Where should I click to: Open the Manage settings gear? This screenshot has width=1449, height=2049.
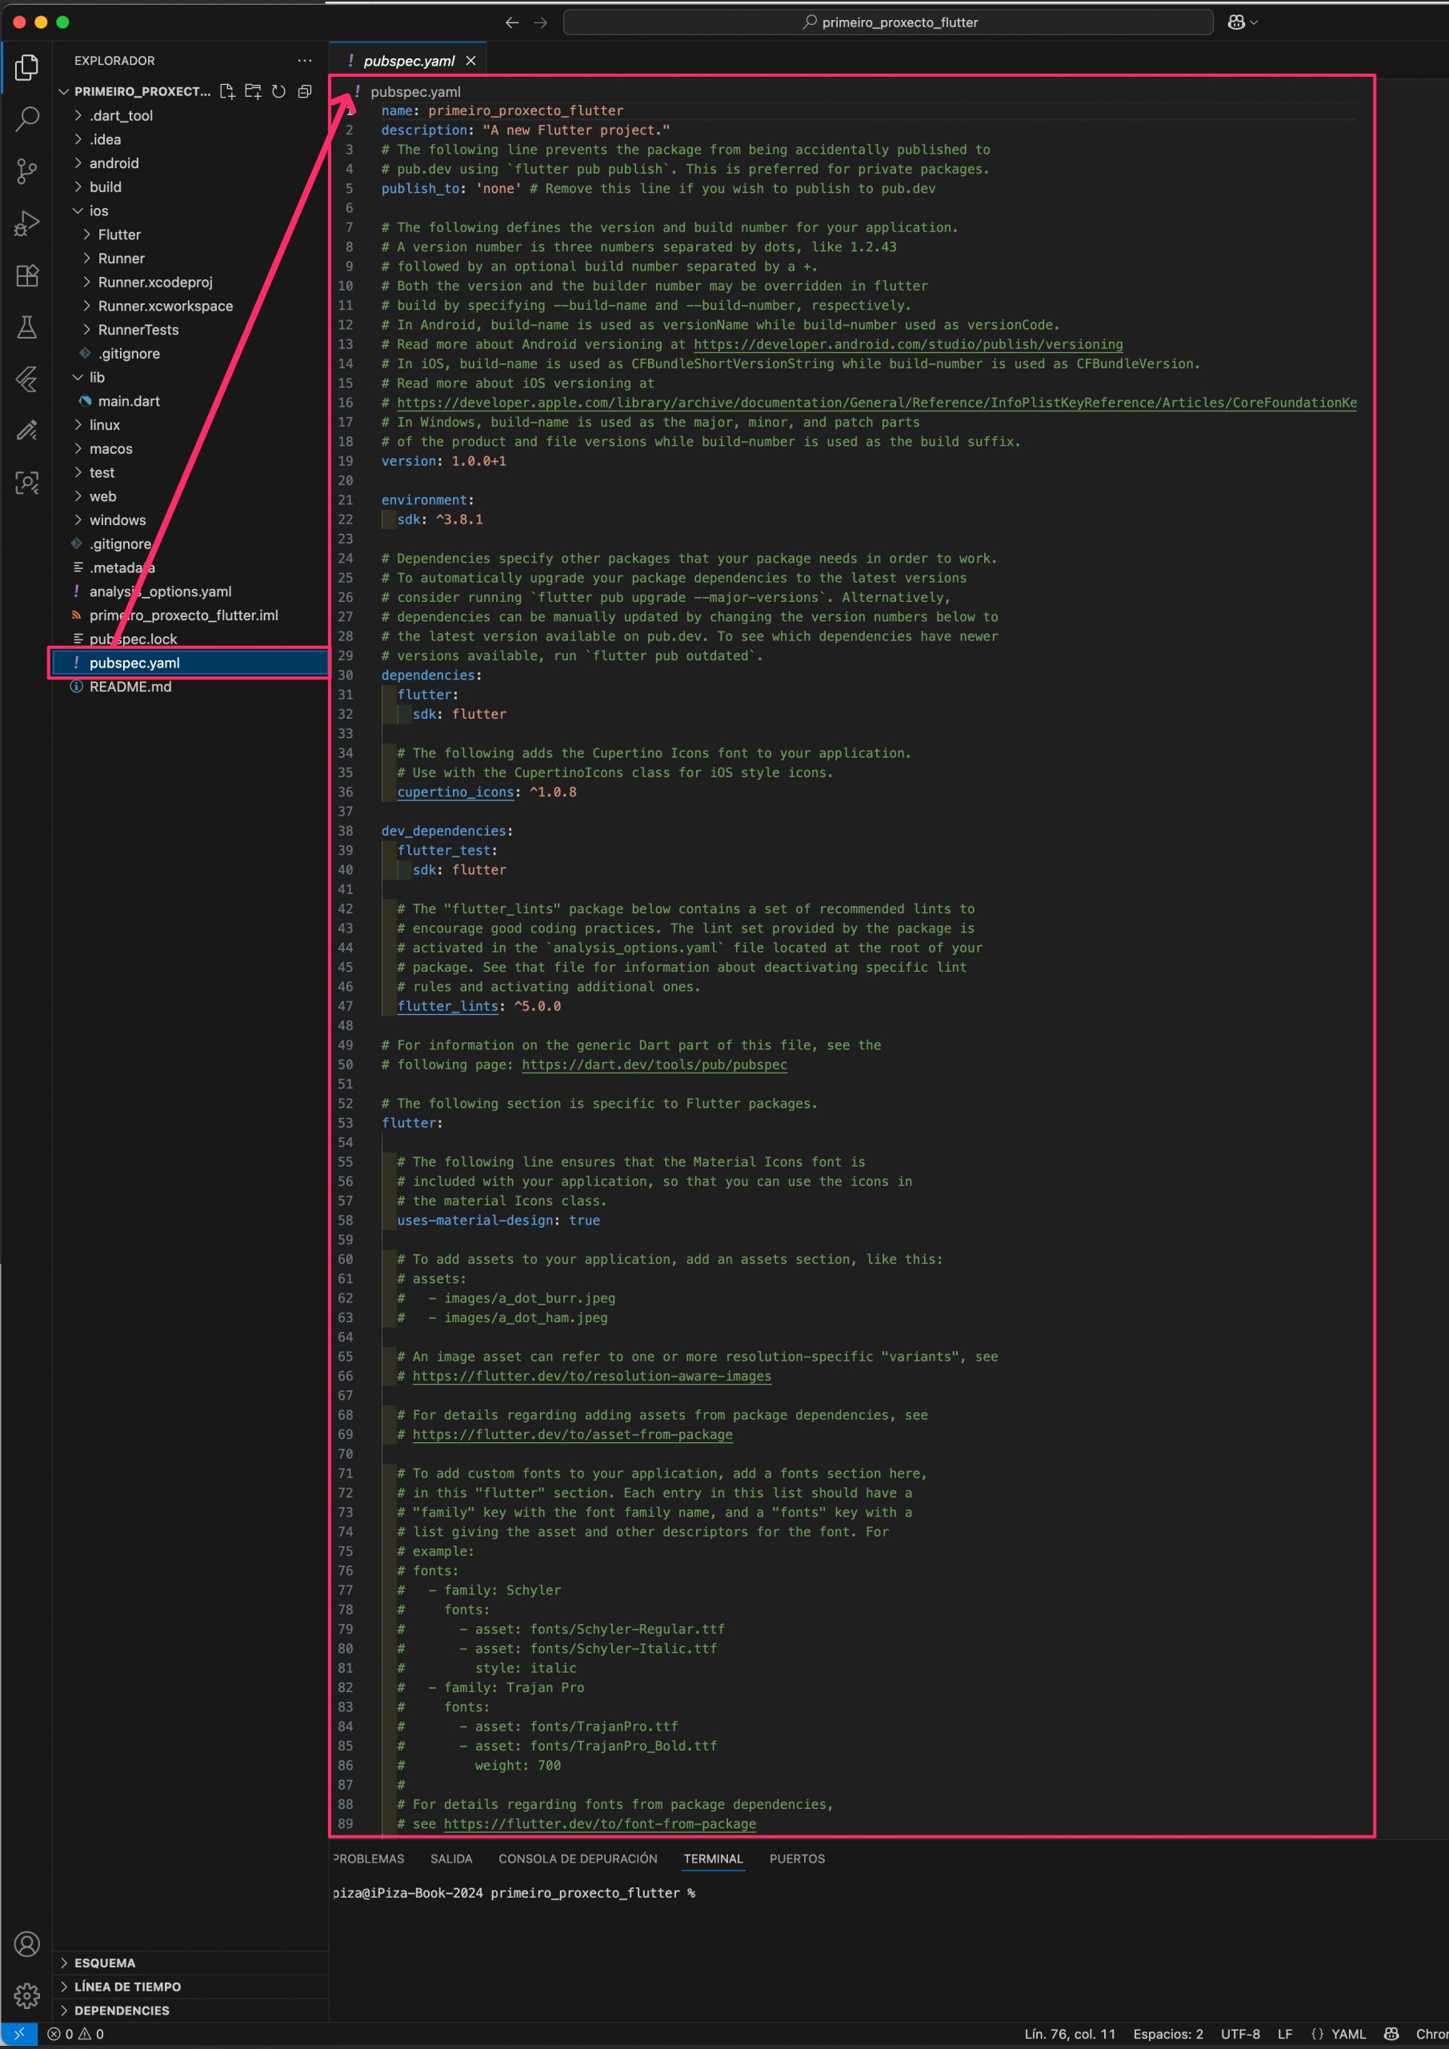click(x=26, y=1995)
